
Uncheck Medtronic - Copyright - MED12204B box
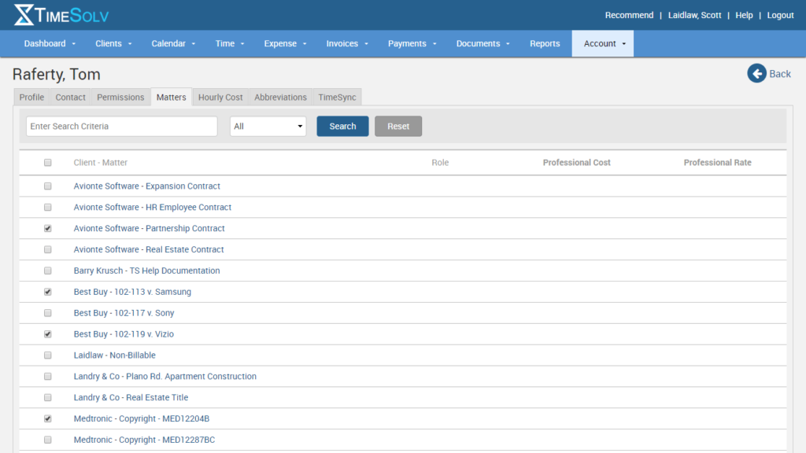point(48,418)
